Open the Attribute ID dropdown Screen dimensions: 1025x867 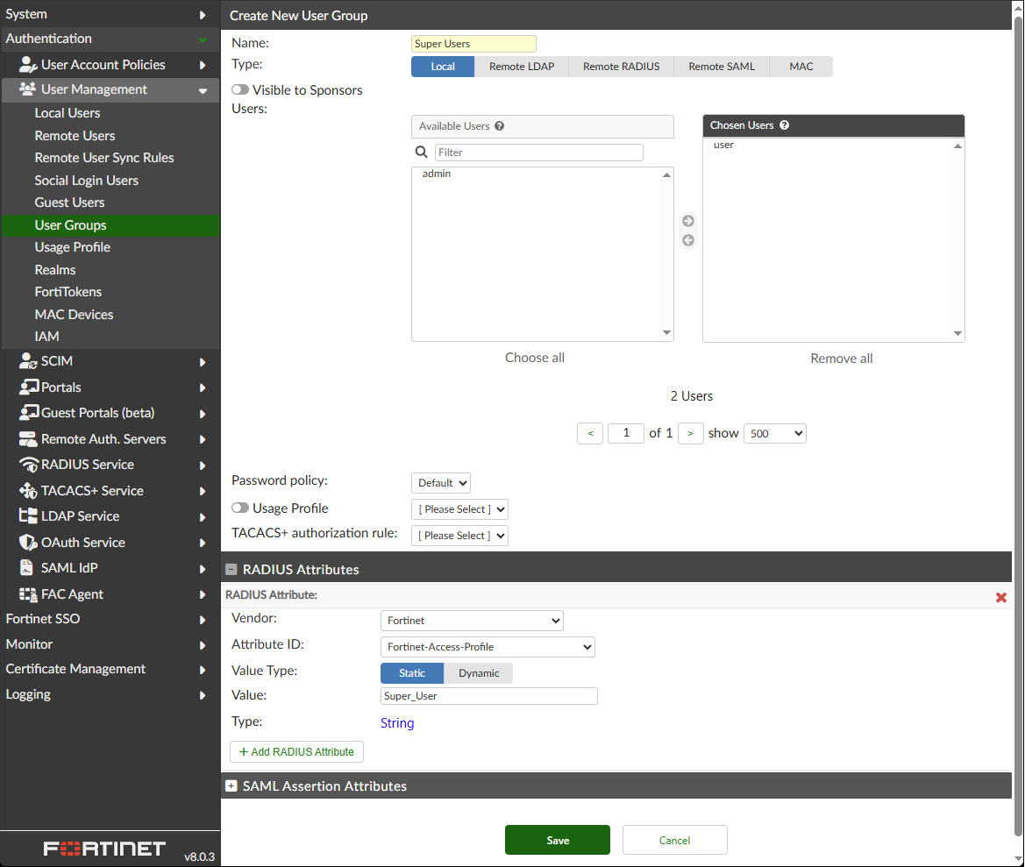[x=488, y=647]
